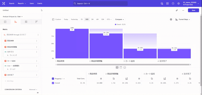Open options menu for カート追加 step

37,61
